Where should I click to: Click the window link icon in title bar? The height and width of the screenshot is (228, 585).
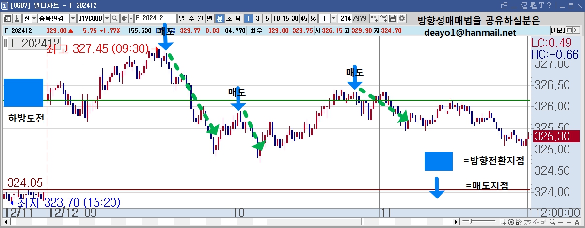pos(504,5)
